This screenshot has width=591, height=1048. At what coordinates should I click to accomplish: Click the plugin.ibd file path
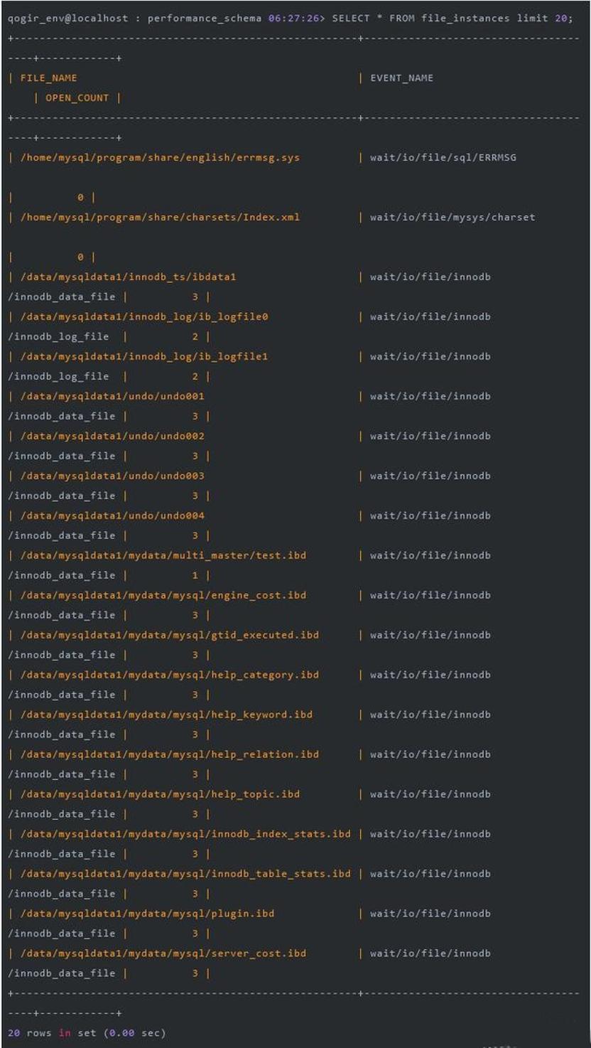point(147,914)
